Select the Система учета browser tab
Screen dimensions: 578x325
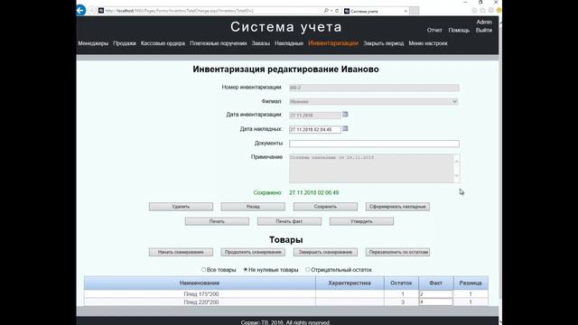pyautogui.click(x=376, y=11)
